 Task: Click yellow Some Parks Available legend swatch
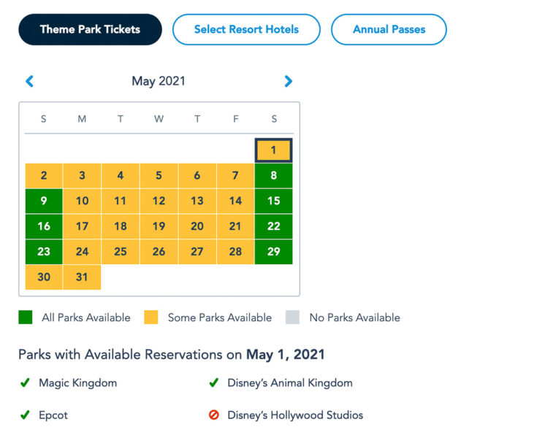coord(151,318)
